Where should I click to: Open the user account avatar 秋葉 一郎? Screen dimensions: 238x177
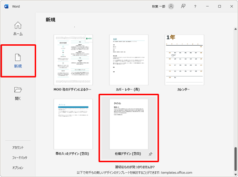point(171,6)
